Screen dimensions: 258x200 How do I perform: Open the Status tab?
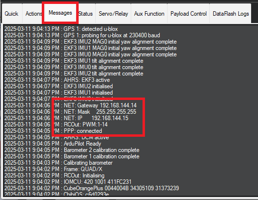point(86,14)
